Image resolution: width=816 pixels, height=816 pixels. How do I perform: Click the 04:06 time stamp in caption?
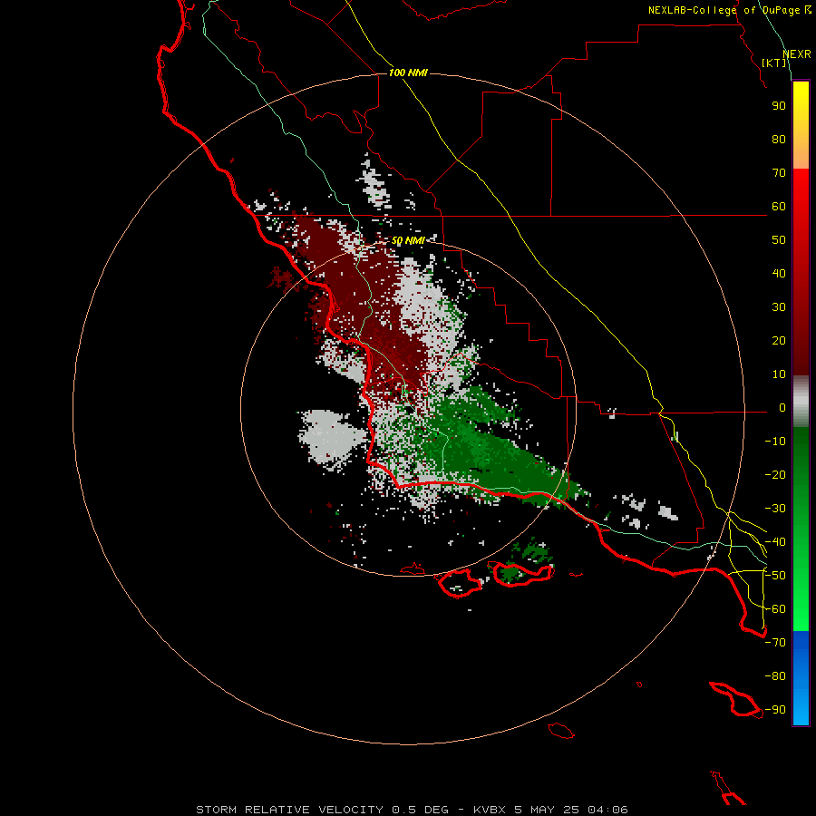click(607, 810)
